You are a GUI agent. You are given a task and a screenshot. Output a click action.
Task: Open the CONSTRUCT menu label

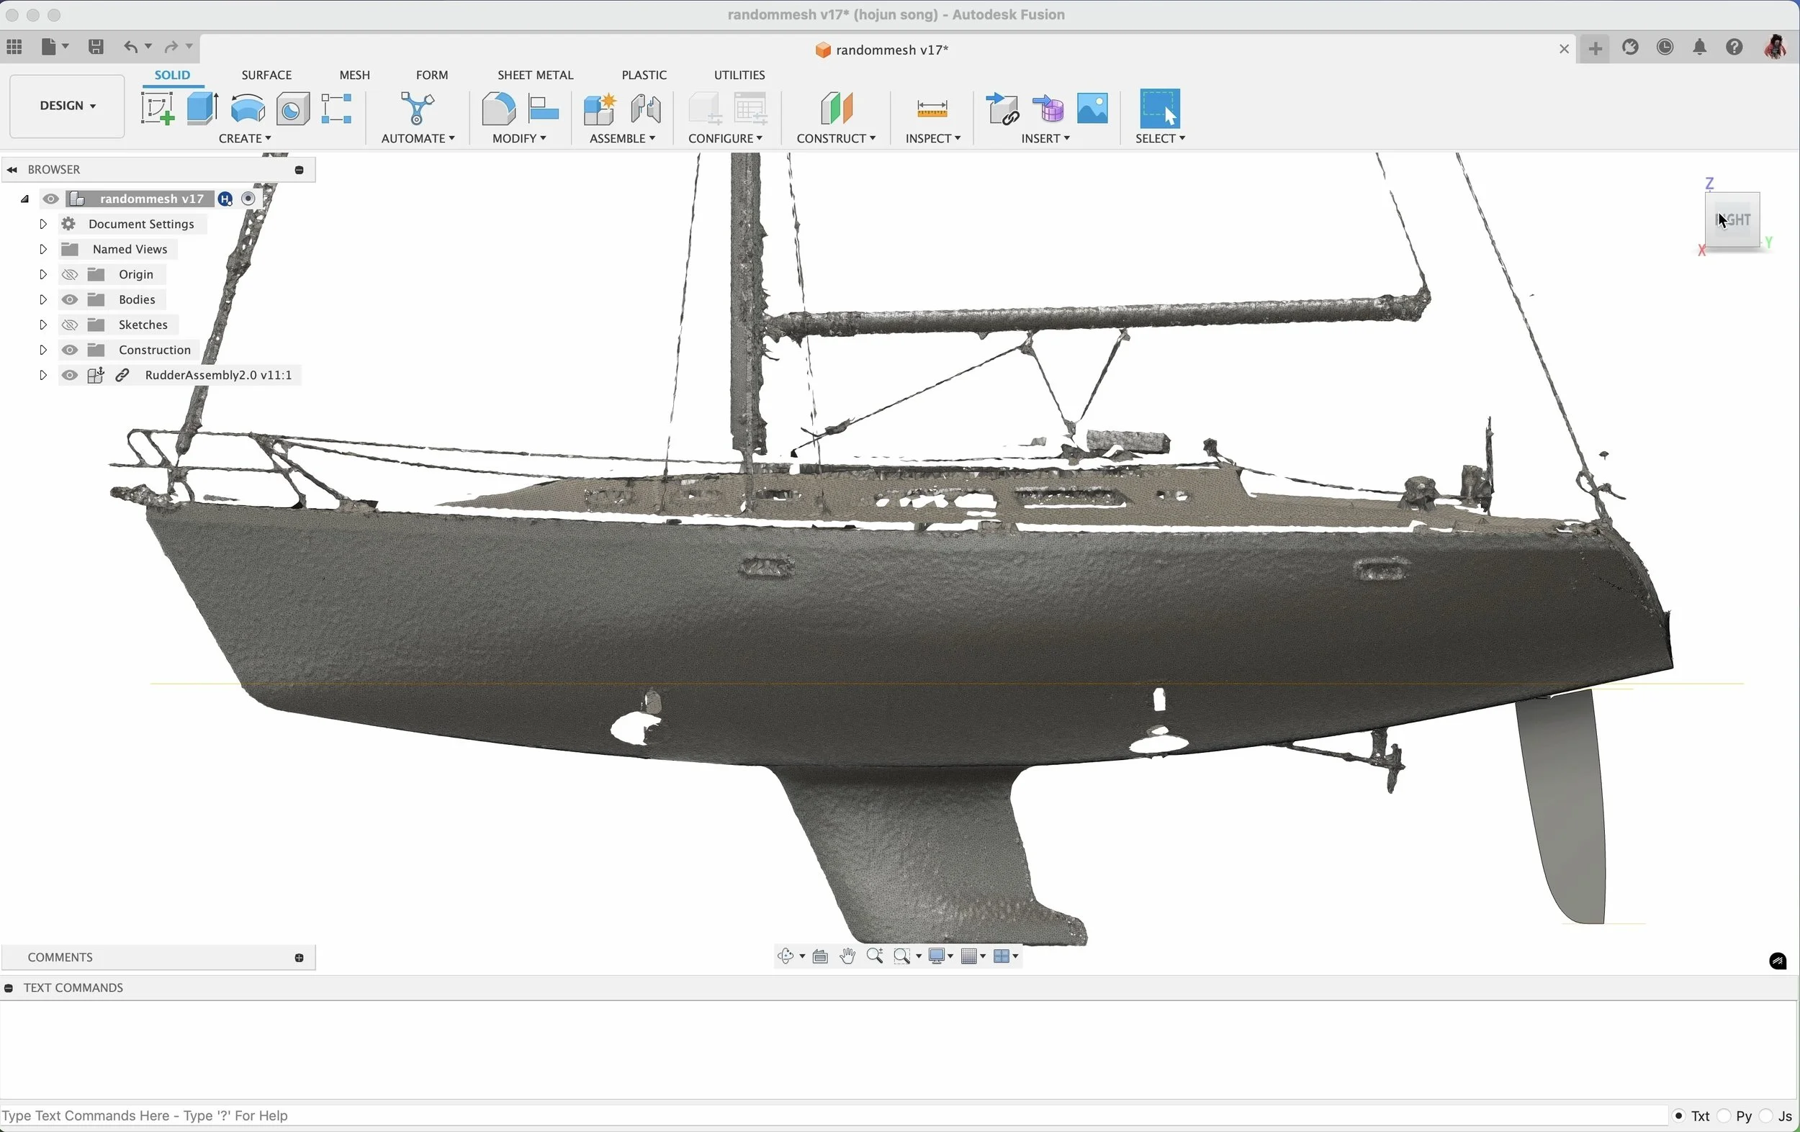pos(836,139)
